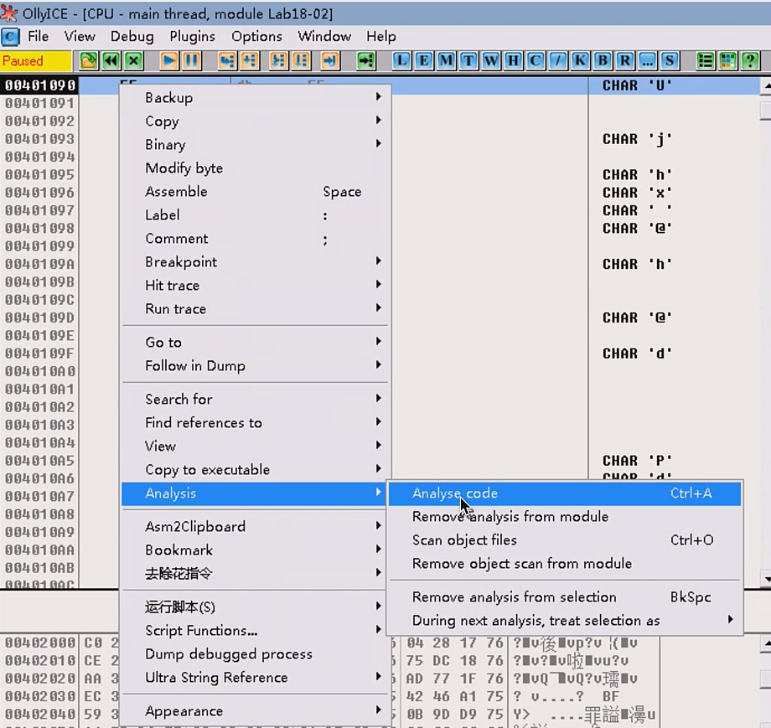Open References window with R button
Image resolution: width=771 pixels, height=728 pixels.
(x=624, y=61)
